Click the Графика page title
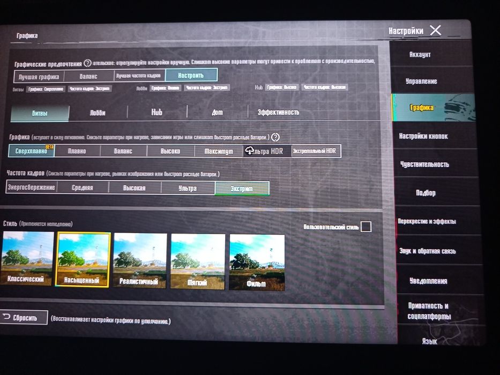The image size is (500, 375). (27, 36)
